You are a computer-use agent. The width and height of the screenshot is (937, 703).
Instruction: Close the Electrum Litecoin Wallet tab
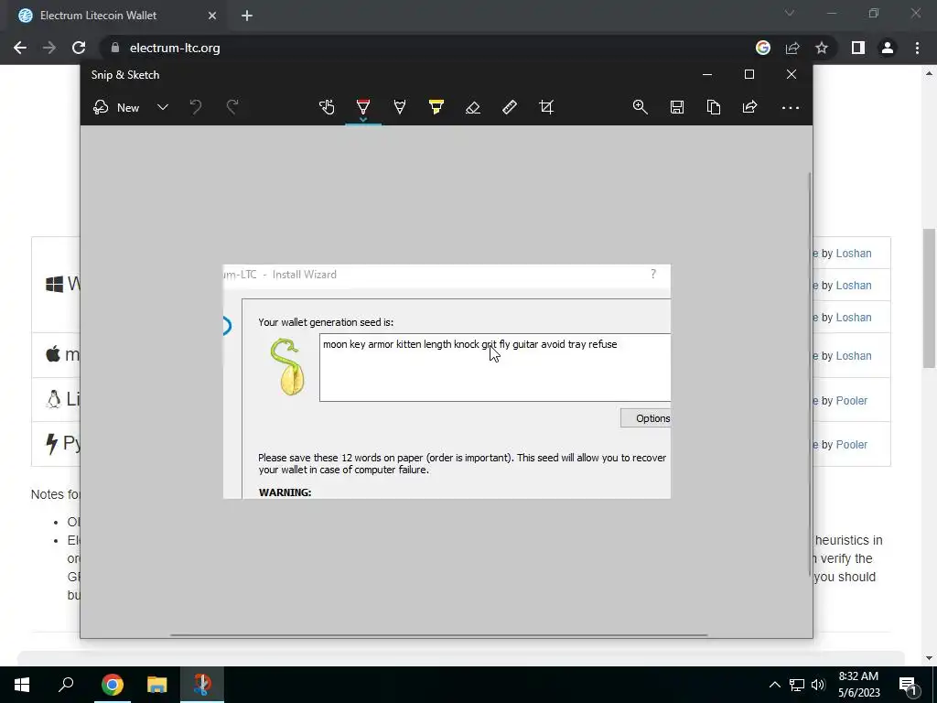[212, 16]
